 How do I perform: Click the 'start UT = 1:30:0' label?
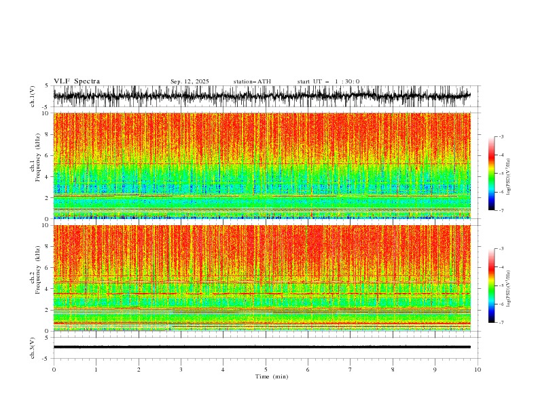(x=328, y=81)
